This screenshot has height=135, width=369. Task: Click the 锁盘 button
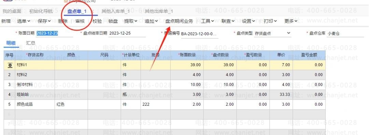[x=113, y=21]
